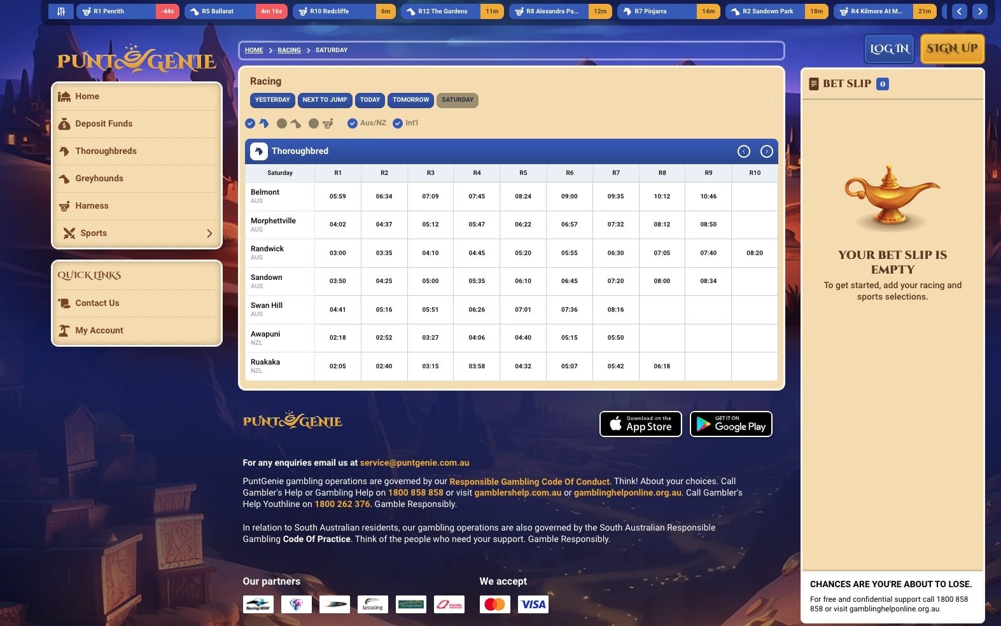
Task: Switch to NEXT TO JUMP tab
Action: coord(325,100)
